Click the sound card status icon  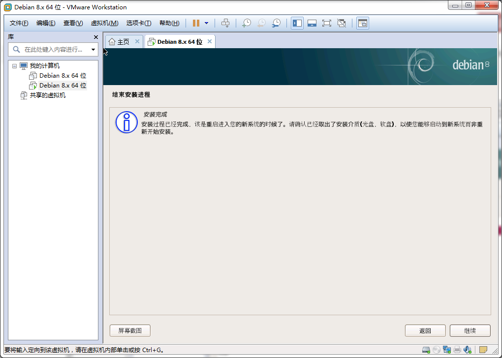tap(468, 350)
